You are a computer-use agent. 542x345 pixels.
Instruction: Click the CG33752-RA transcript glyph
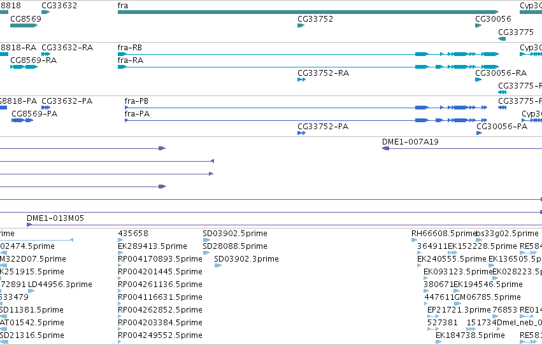[301, 80]
